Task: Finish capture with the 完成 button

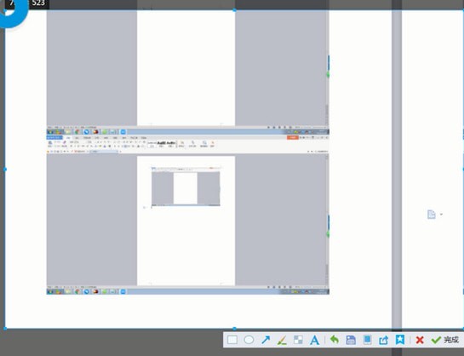Action: click(444, 340)
